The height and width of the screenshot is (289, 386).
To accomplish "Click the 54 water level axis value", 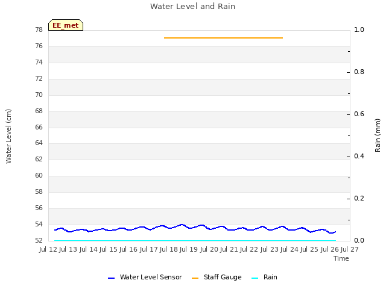I will (39, 224).
